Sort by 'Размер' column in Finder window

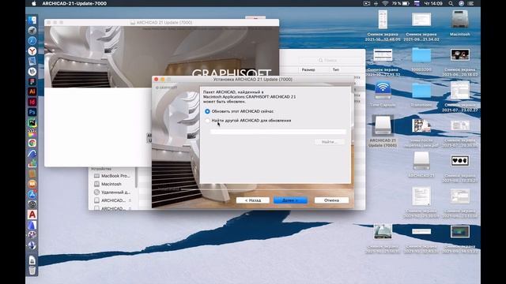coord(308,69)
